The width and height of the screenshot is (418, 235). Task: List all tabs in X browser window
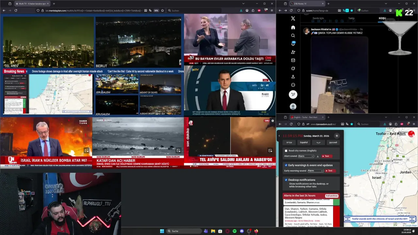(x=386, y=4)
